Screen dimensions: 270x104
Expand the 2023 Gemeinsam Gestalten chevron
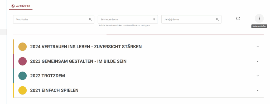pos(258,61)
